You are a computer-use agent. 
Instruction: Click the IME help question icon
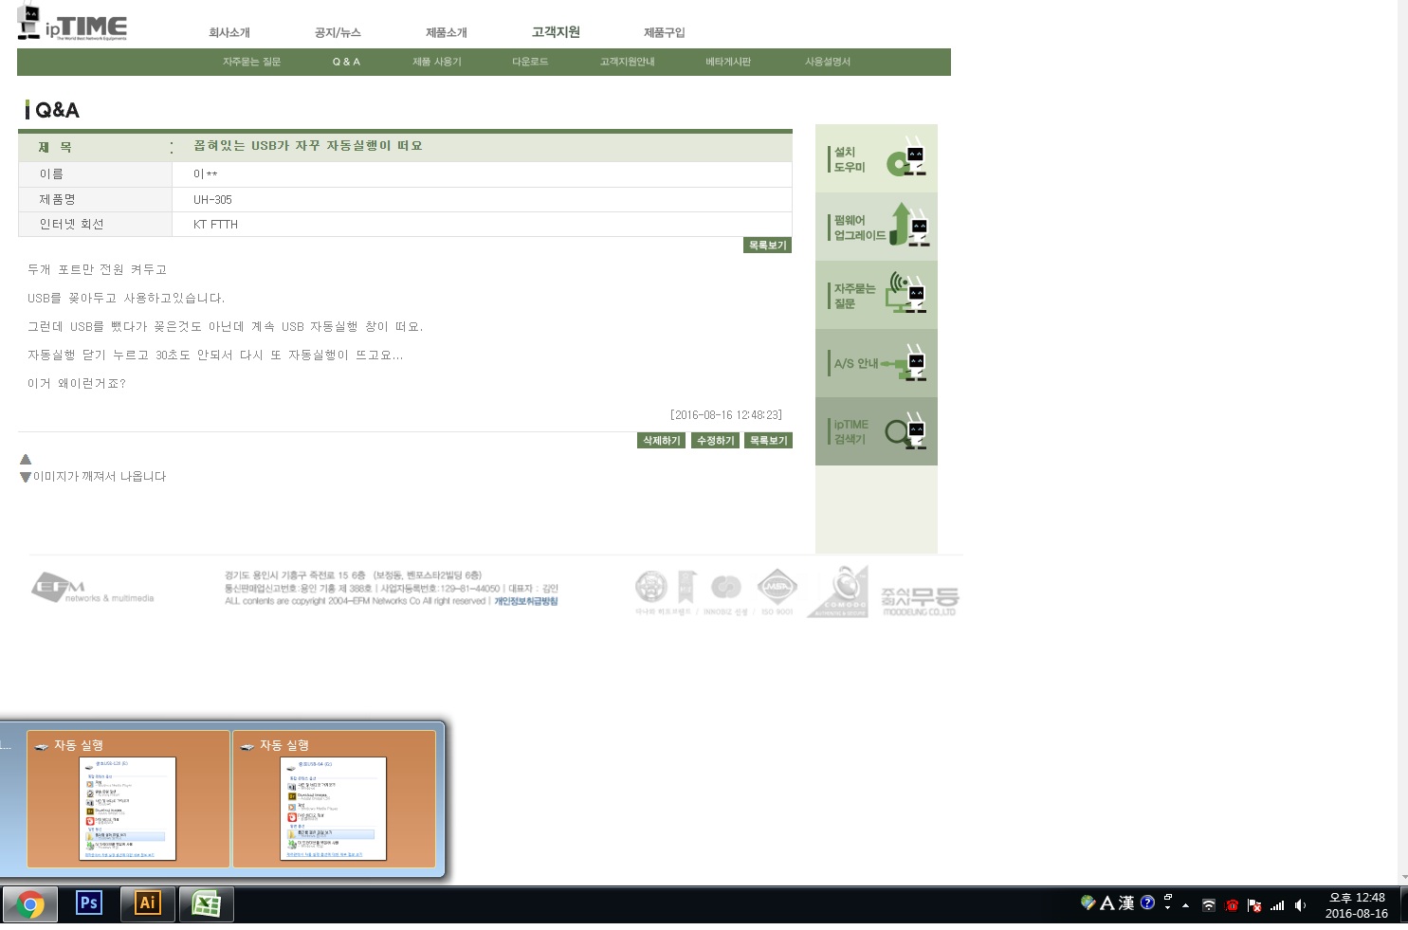pos(1147,903)
